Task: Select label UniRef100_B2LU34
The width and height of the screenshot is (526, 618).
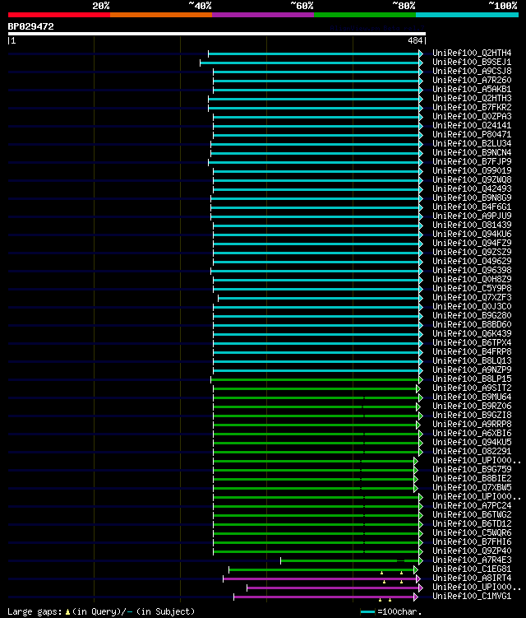Action: click(472, 143)
